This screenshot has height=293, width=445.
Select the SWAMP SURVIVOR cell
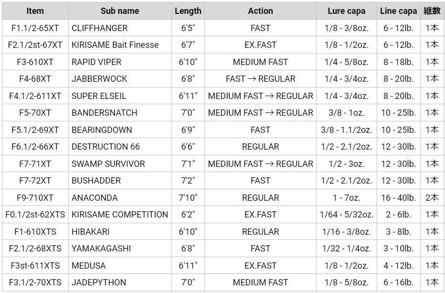coord(120,163)
